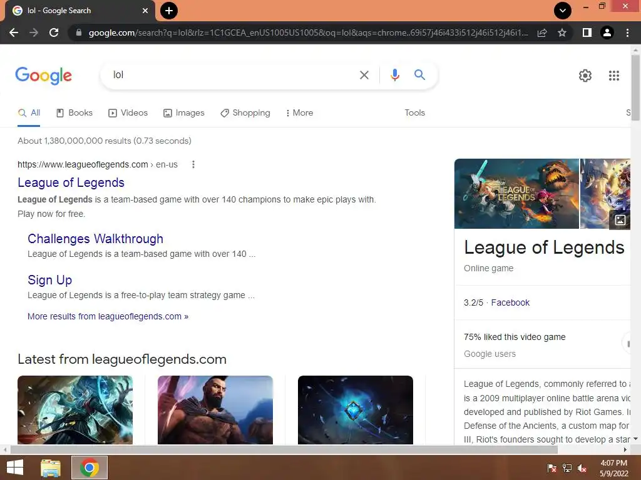Click the Google logo
Viewport: 641px width, 480px height.
pos(43,76)
